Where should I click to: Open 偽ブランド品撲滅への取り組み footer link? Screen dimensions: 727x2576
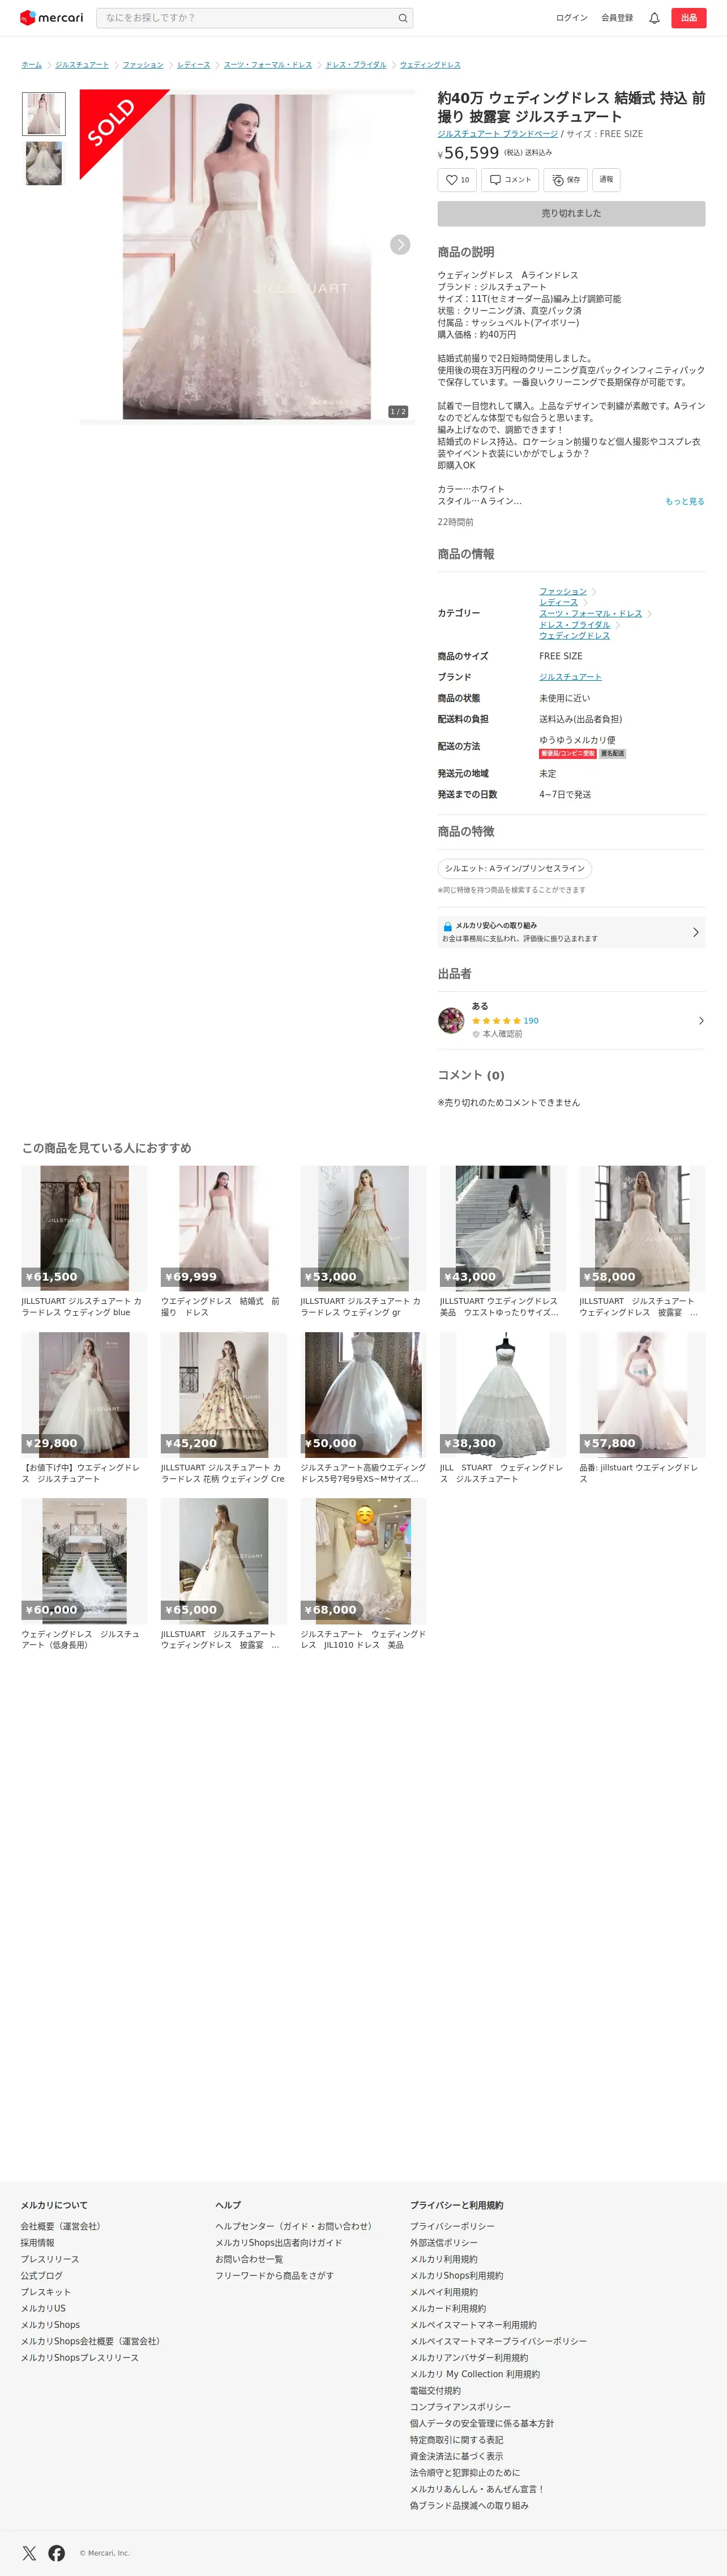469,2505
